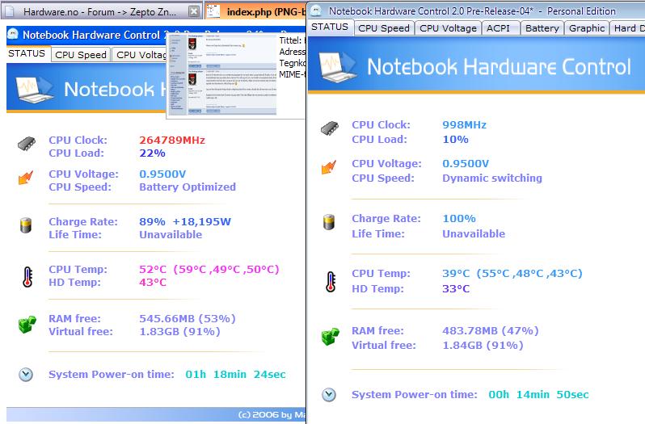Click CPU chip icon in right NHC window
The width and height of the screenshot is (645, 424).
[330, 128]
